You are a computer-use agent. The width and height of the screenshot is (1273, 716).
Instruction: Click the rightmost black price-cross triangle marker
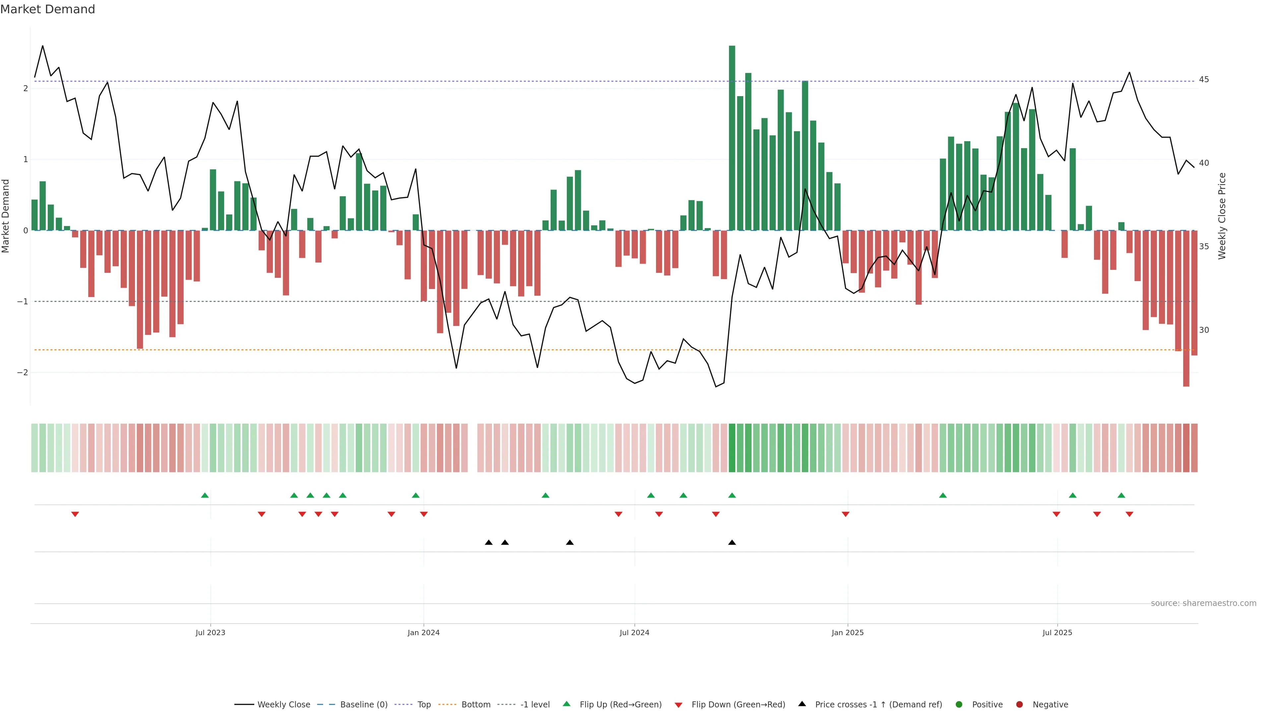(x=732, y=543)
